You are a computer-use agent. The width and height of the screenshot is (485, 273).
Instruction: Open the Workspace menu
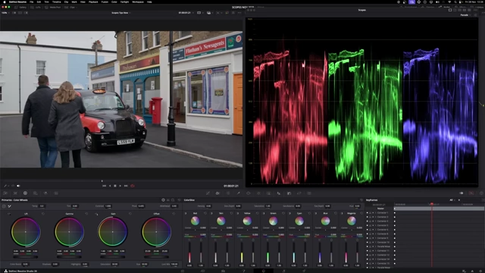[x=138, y=2]
